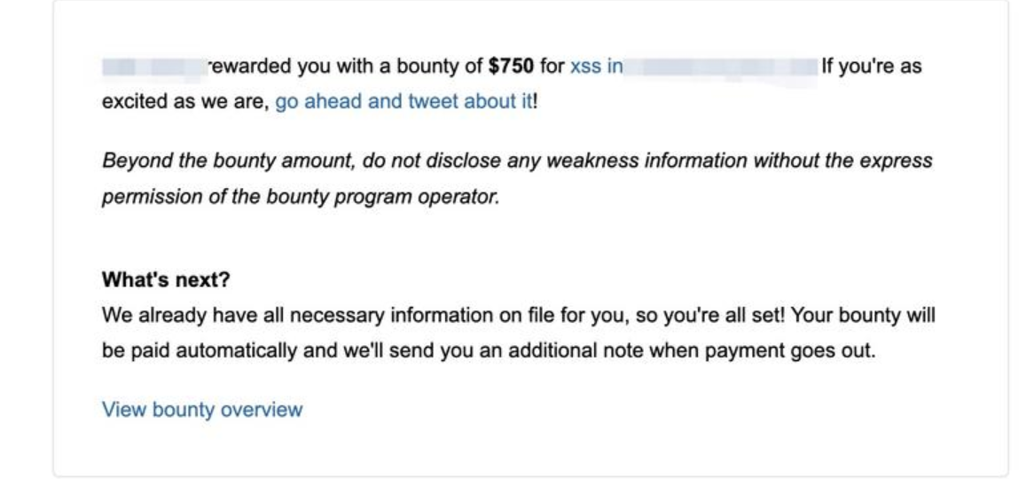This screenshot has width=1034, height=479.
Task: Click the "rewarded you with a bounty of" text
Action: 346,67
